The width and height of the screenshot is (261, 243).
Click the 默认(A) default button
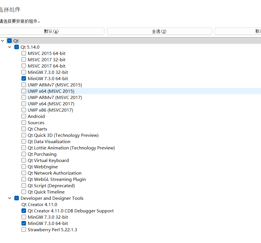(x=51, y=31)
